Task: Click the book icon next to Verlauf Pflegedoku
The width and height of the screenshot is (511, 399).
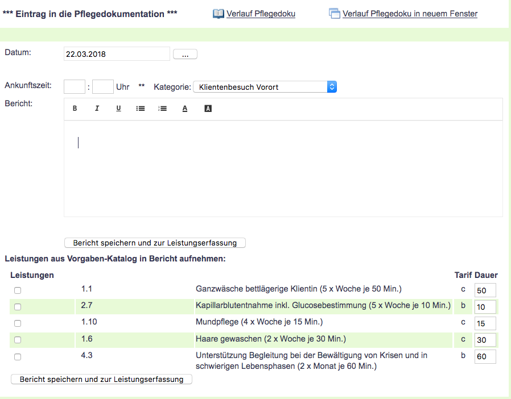Action: coord(219,14)
